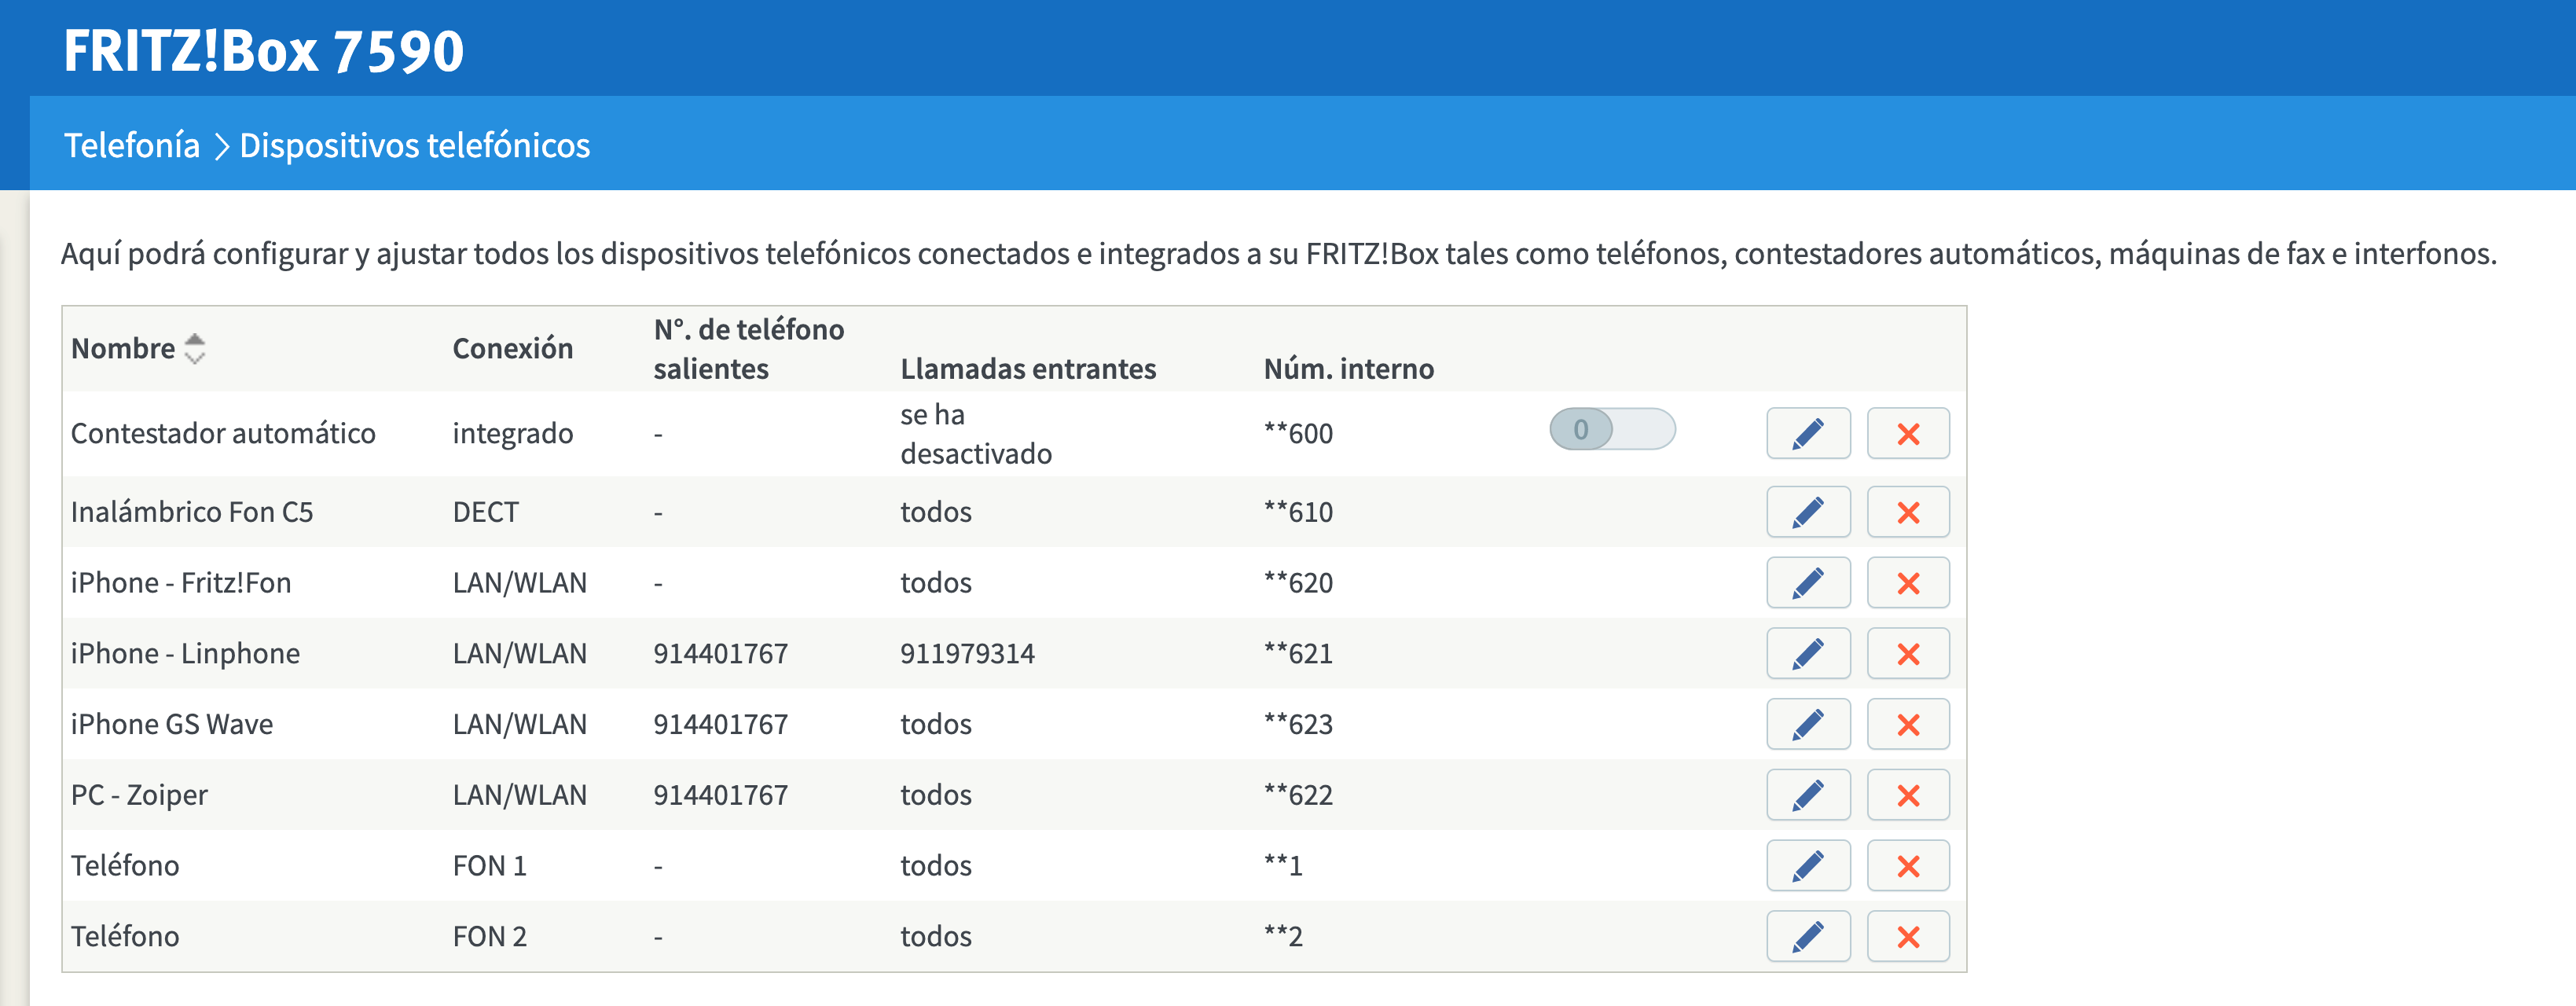The width and height of the screenshot is (2576, 1006).
Task: Delete the Contestador automático device
Action: 1908,433
